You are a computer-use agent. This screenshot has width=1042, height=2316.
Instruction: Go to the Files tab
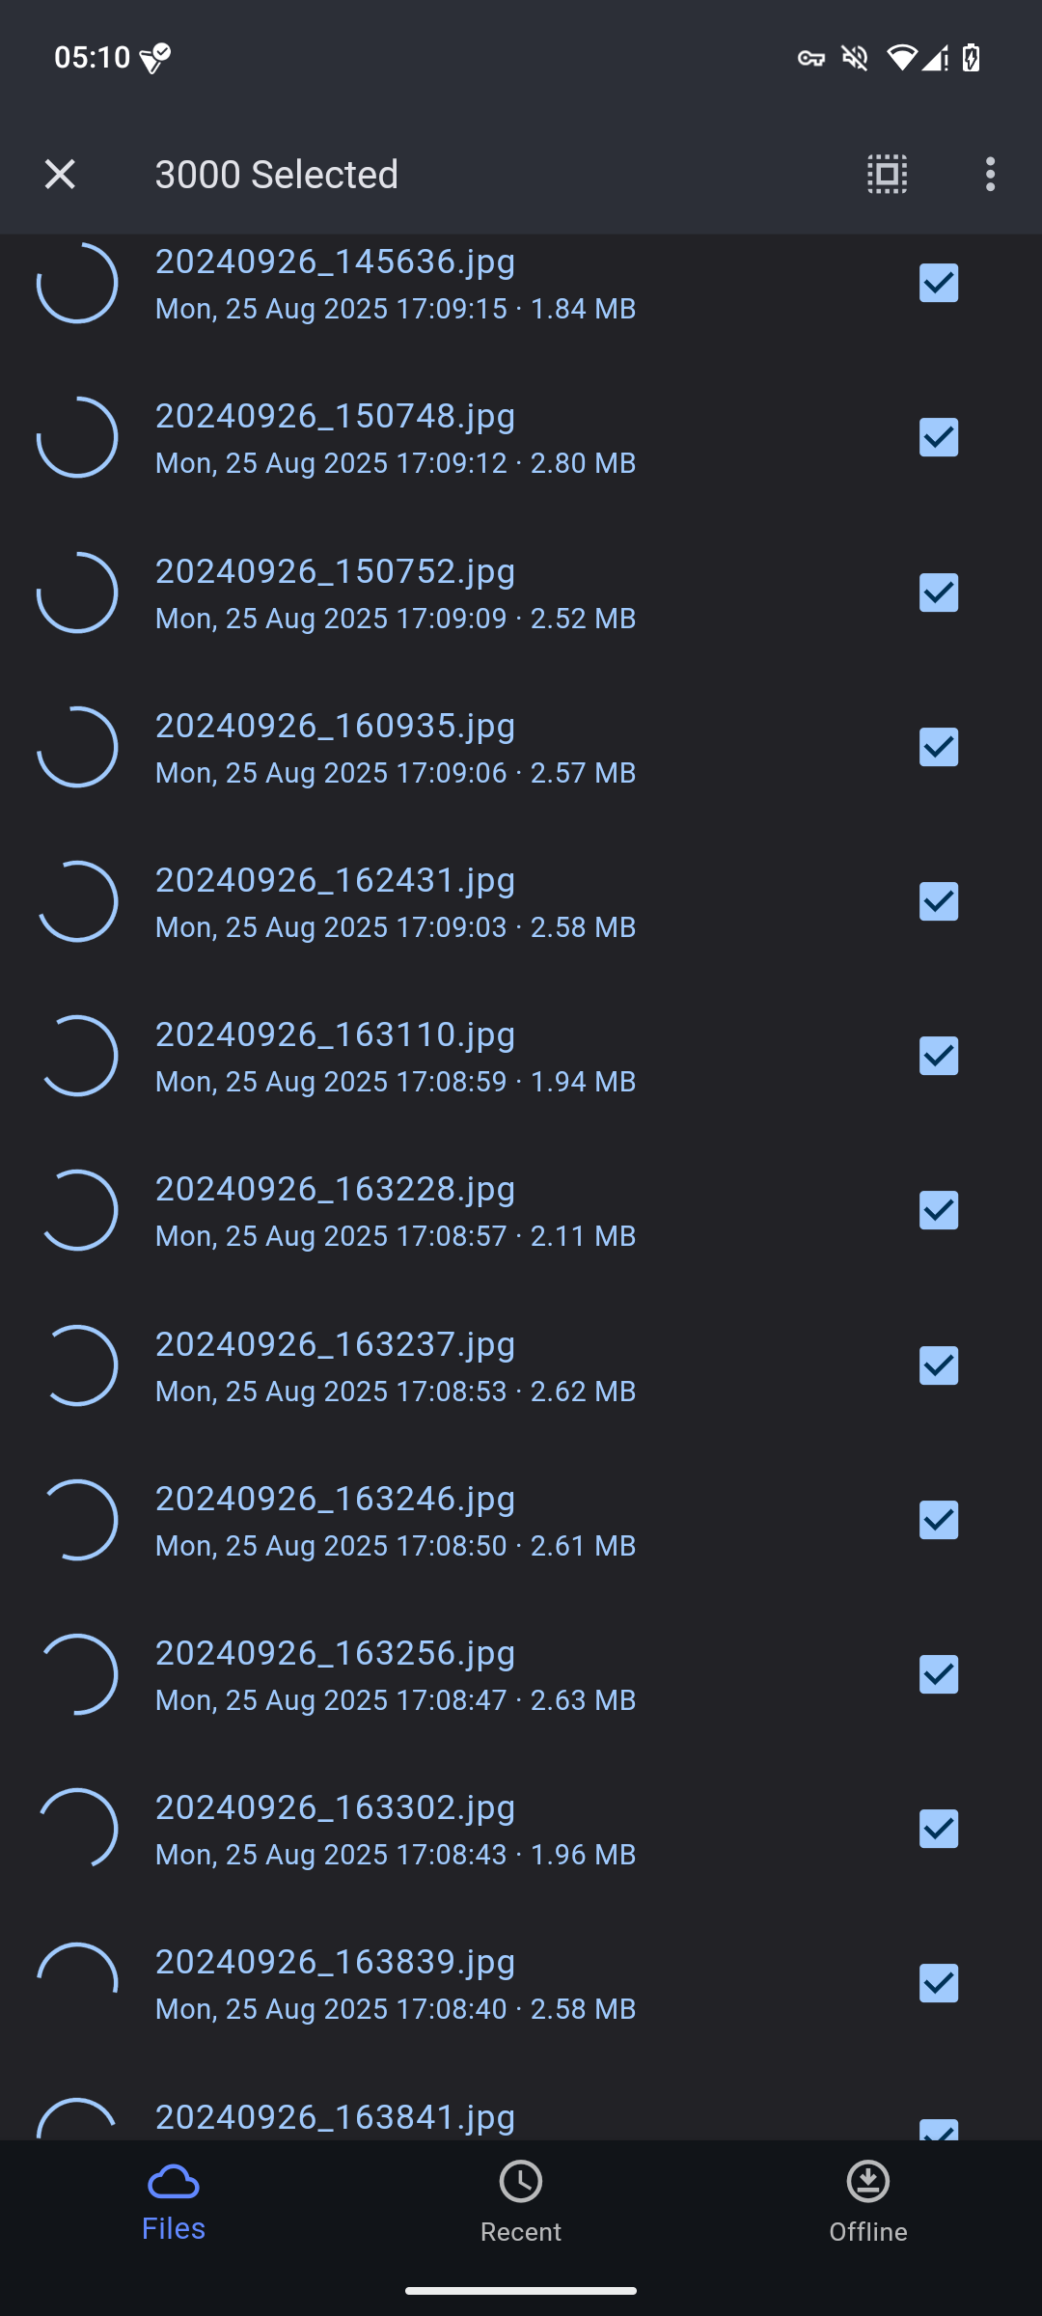coord(174,2202)
